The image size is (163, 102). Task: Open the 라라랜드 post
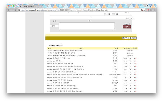[x=67, y=78]
